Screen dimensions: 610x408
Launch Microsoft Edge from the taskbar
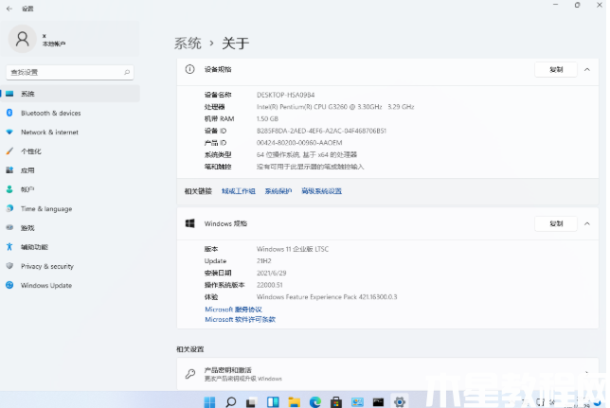point(315,401)
